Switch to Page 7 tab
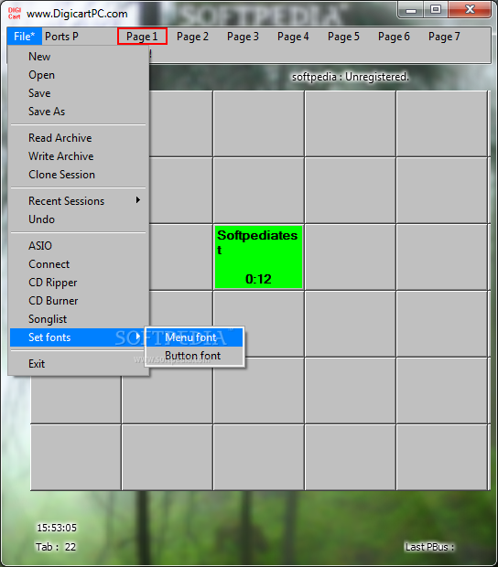 click(x=444, y=37)
